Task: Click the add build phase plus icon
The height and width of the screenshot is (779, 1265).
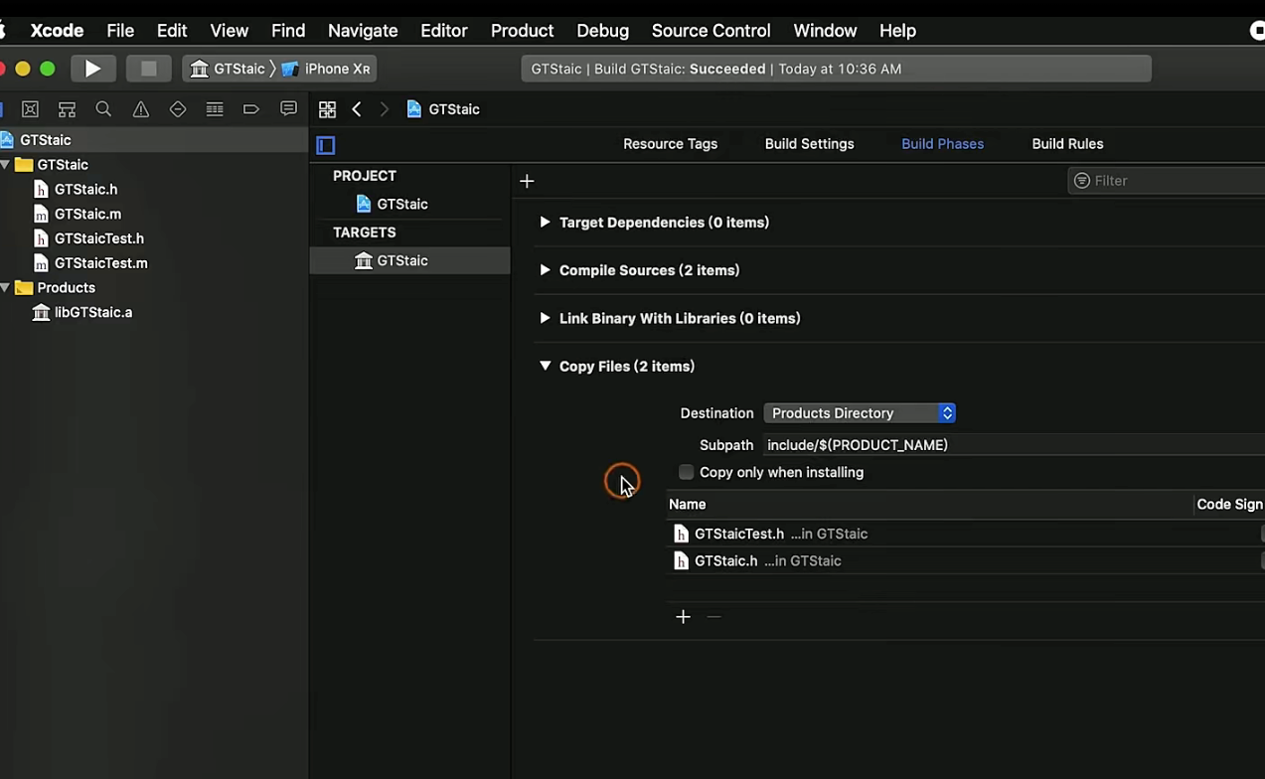Action: [x=527, y=181]
